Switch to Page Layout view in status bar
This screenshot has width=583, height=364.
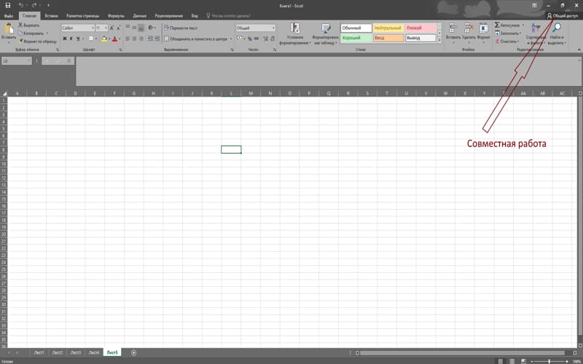click(512, 361)
